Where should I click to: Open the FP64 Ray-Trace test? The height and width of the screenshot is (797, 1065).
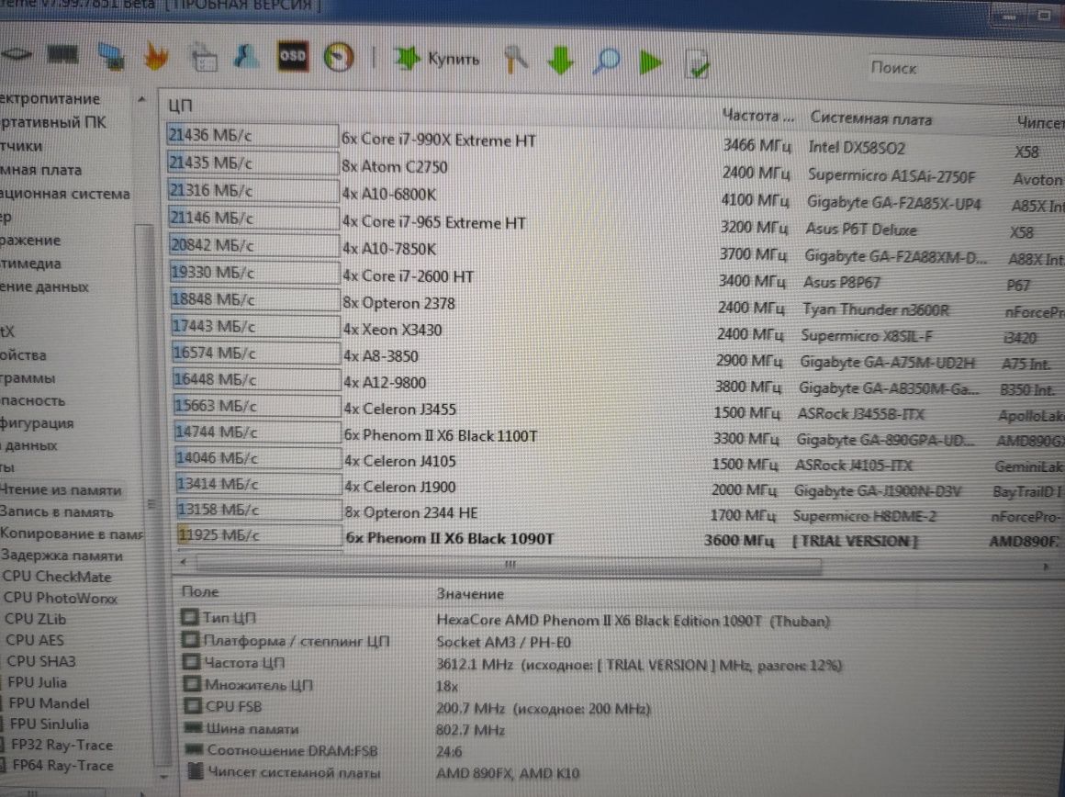pyautogui.click(x=62, y=765)
